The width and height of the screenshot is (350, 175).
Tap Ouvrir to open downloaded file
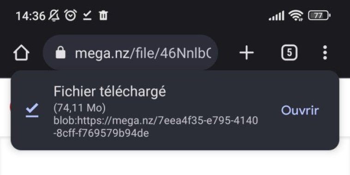pos(300,110)
